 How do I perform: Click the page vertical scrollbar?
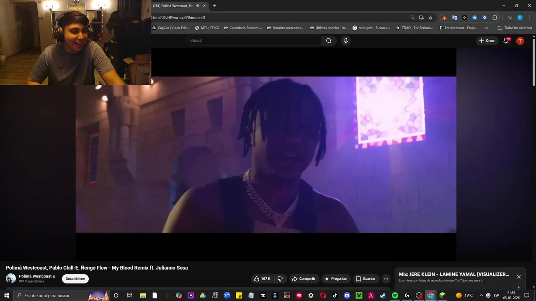[x=533, y=63]
